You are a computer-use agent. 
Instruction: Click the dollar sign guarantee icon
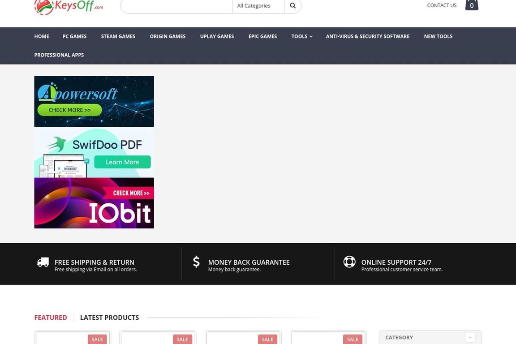point(196,262)
